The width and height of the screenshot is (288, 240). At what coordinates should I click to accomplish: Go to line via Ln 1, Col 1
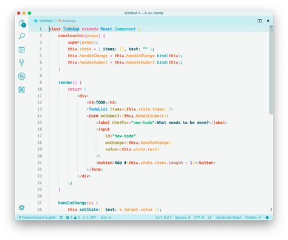tap(163, 217)
